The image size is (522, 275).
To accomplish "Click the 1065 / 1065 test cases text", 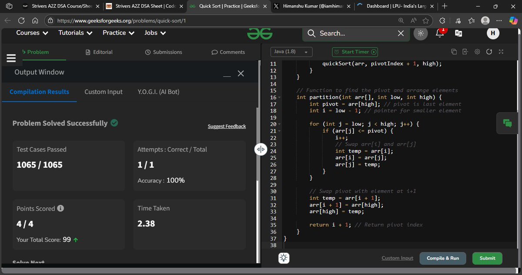I will (x=40, y=165).
